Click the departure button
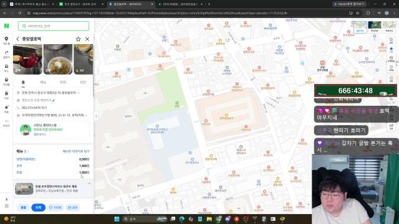The height and width of the screenshot is (224, 399). [x=23, y=207]
